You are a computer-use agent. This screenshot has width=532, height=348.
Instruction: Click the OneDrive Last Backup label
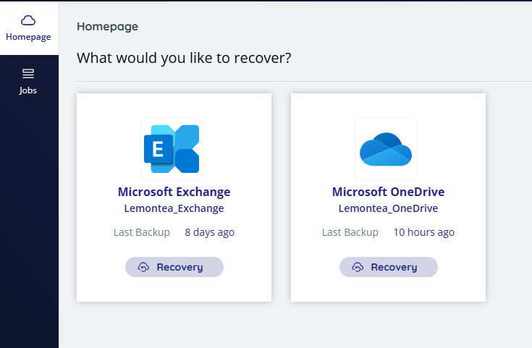[x=350, y=232]
